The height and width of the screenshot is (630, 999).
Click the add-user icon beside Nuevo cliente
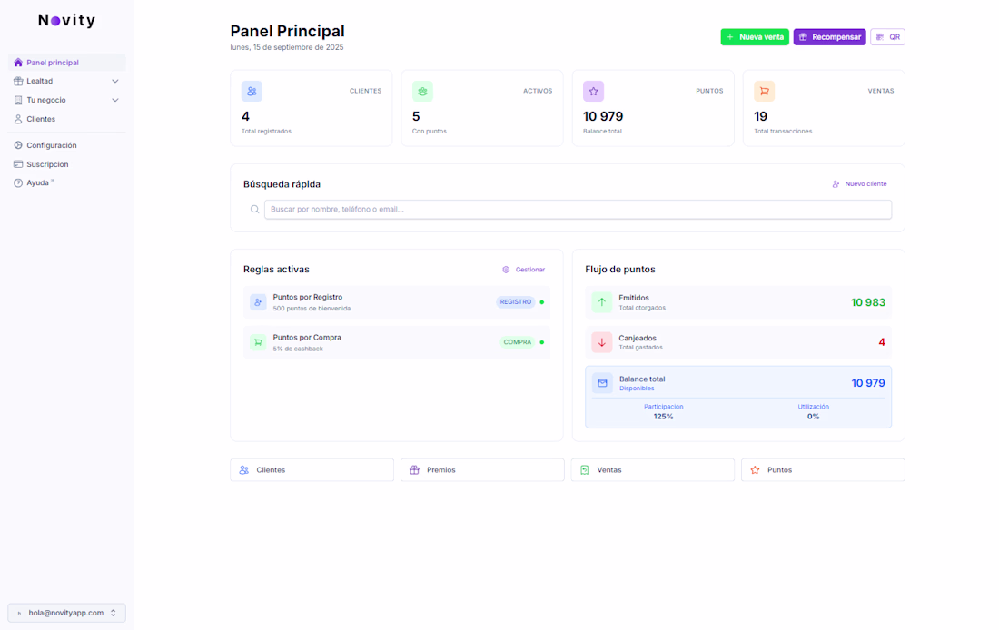tap(836, 184)
